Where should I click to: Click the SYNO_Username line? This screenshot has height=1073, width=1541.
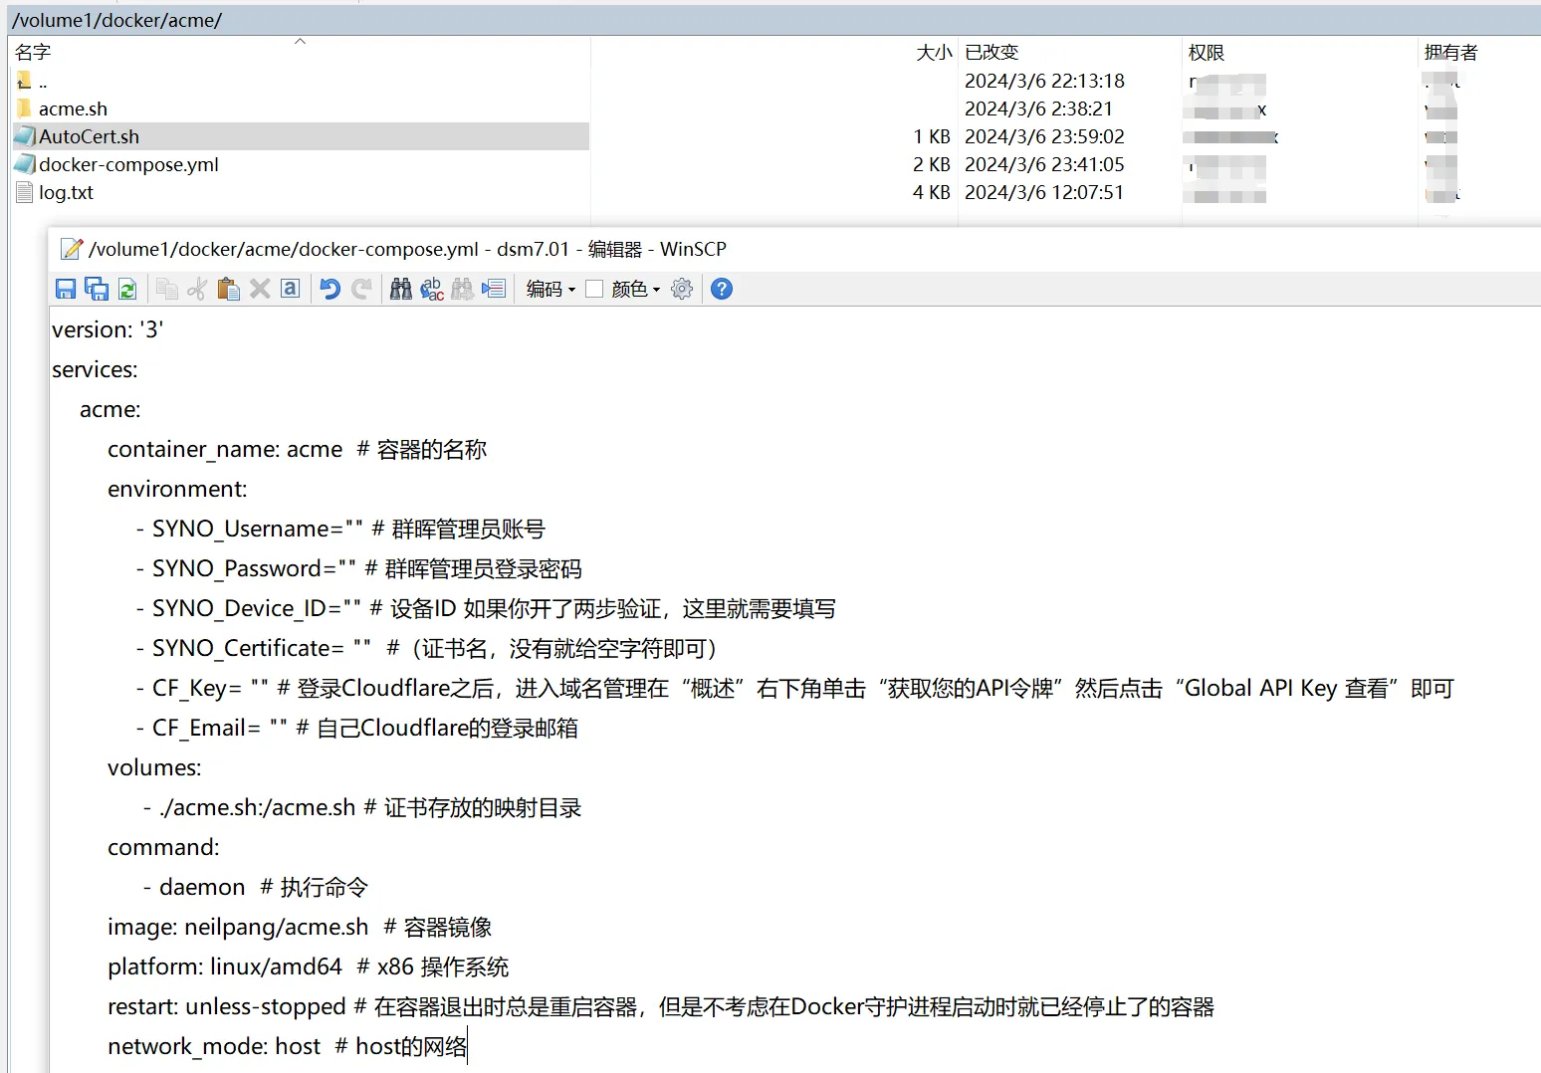tap(340, 529)
